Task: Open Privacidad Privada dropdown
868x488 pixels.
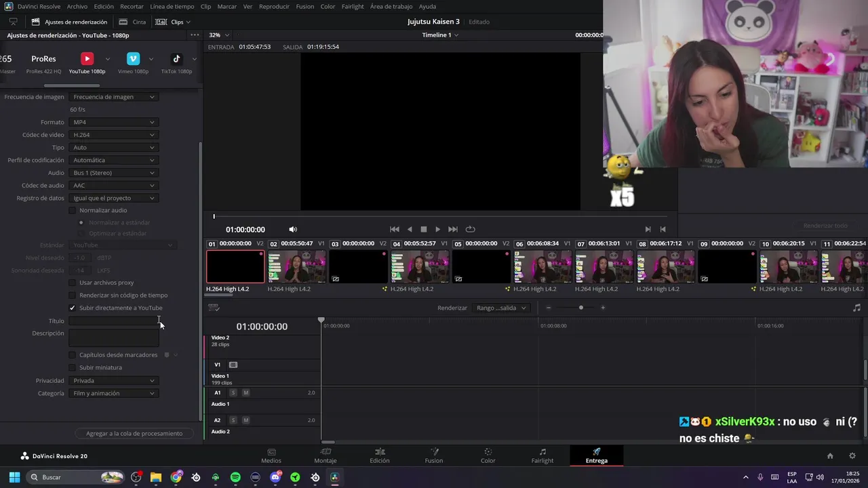Action: 114,381
